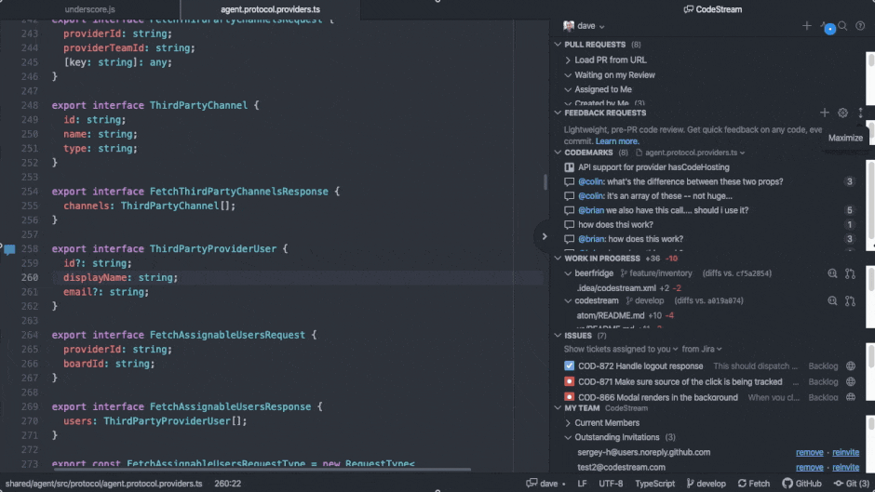Open codemarks file filter dropdown agent.protocol.providers.ts
Viewport: 875px width, 492px height.
(x=691, y=153)
